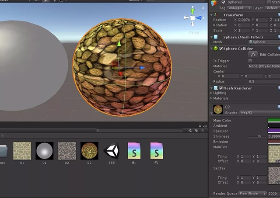Click the blue Z-axis move arrow
This screenshot has height=198, width=280.
pos(142,68)
